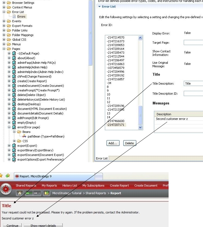
Task: Click the left tree panel scrollbar thumb
Action: pos(91,33)
